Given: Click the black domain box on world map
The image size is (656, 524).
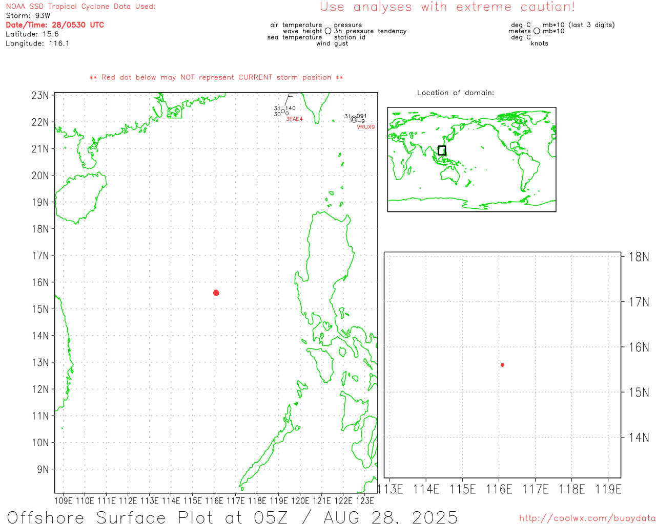Looking at the screenshot, I should coord(442,150).
